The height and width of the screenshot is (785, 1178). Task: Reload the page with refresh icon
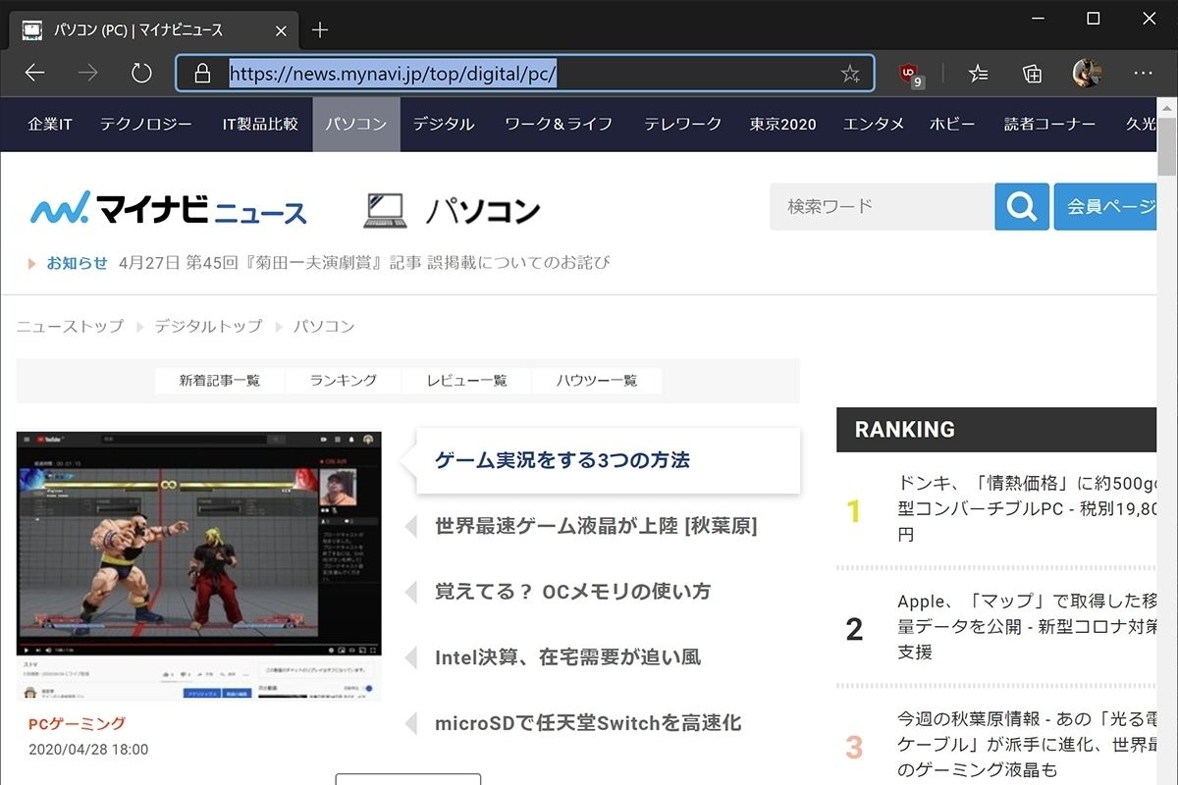point(141,74)
